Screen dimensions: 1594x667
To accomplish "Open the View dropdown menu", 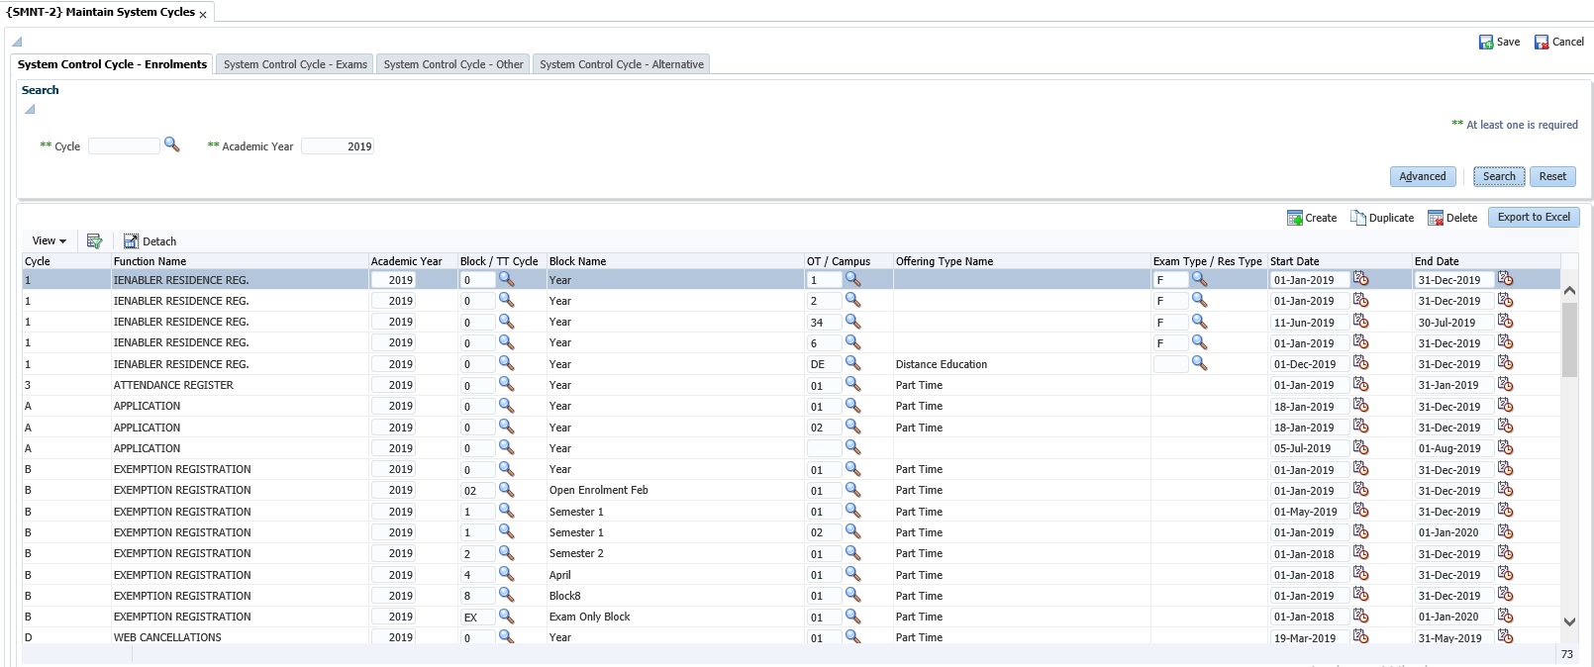I will (49, 241).
